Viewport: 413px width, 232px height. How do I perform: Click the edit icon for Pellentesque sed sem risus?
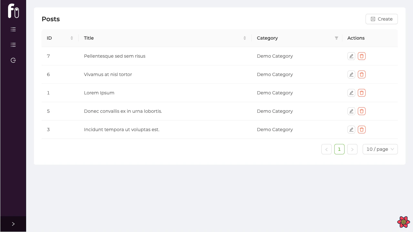click(x=351, y=56)
